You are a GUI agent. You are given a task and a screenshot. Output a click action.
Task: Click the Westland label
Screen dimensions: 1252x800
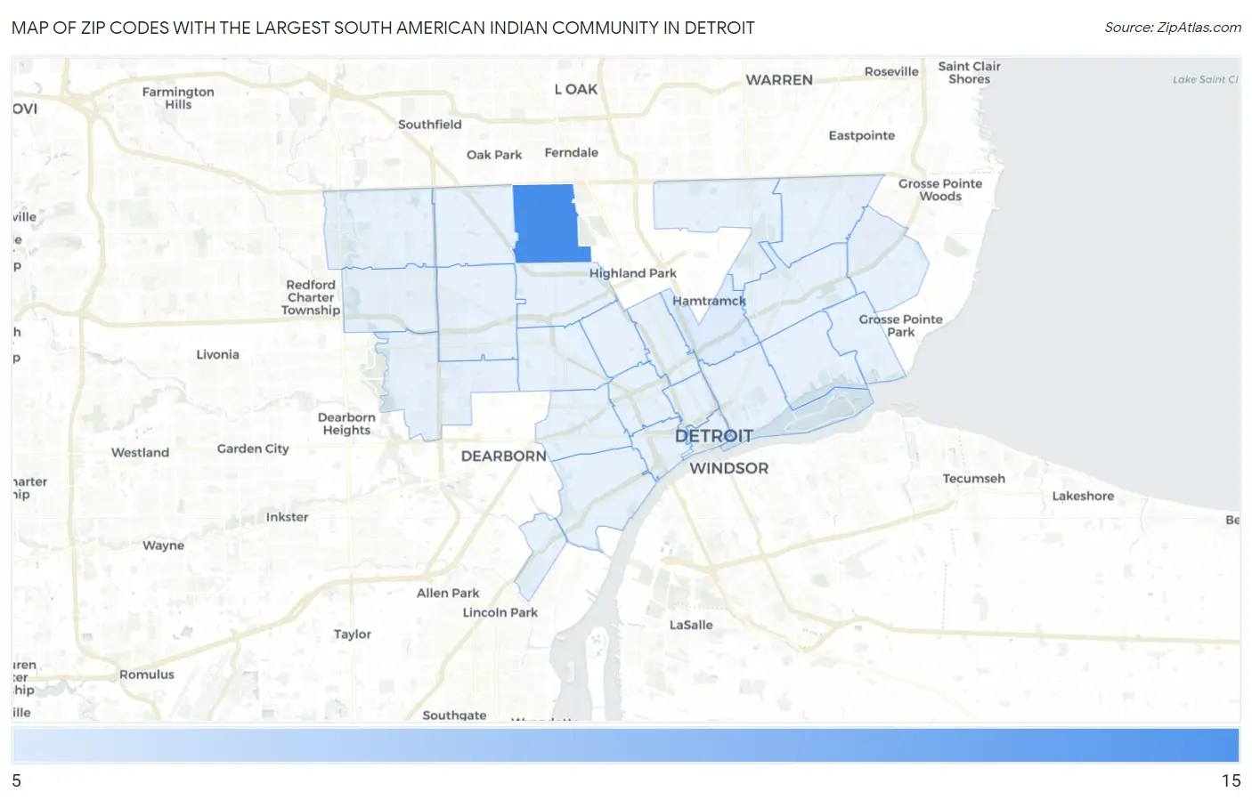click(x=140, y=452)
